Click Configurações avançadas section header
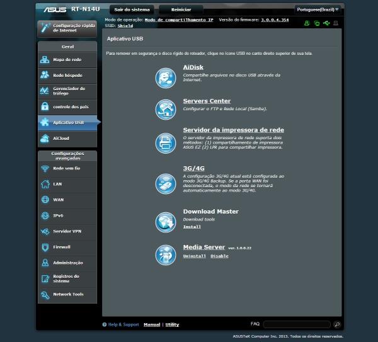The image size is (378, 342). [67, 156]
